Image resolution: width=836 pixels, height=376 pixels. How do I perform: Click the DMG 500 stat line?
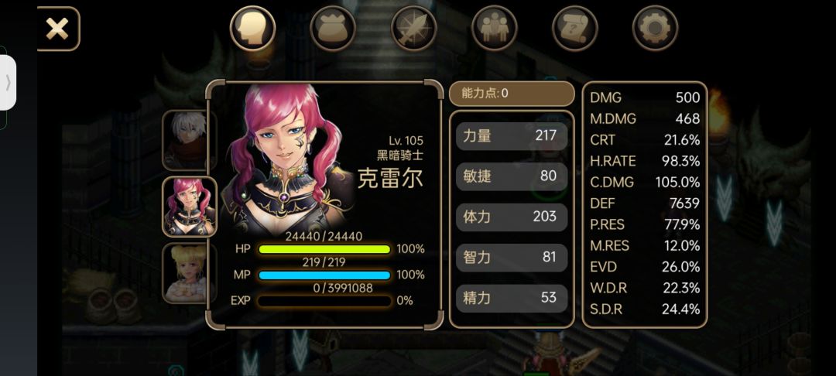click(x=645, y=97)
